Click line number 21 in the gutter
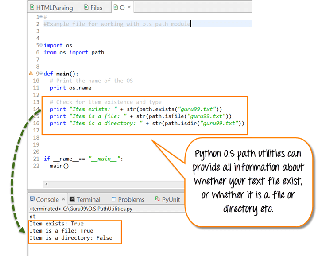The width and height of the screenshot is (318, 256). [x=36, y=159]
